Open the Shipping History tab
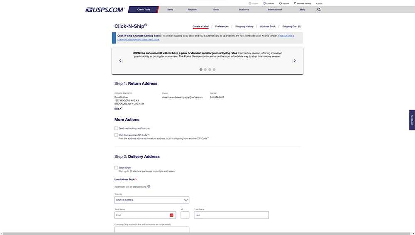This screenshot has height=235, width=415. [x=244, y=27]
